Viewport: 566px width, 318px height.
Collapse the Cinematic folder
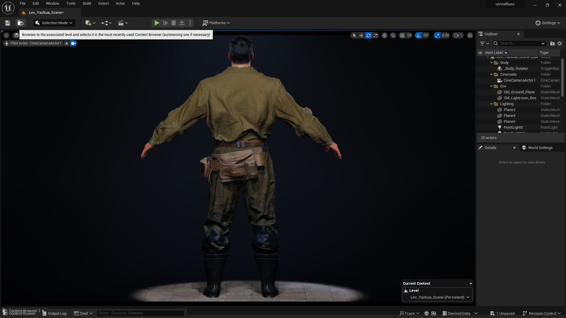491,75
